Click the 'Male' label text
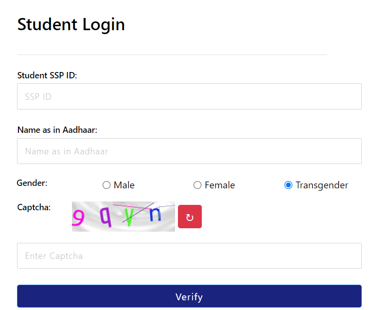Viewport: 371px width, 310px height. [124, 185]
